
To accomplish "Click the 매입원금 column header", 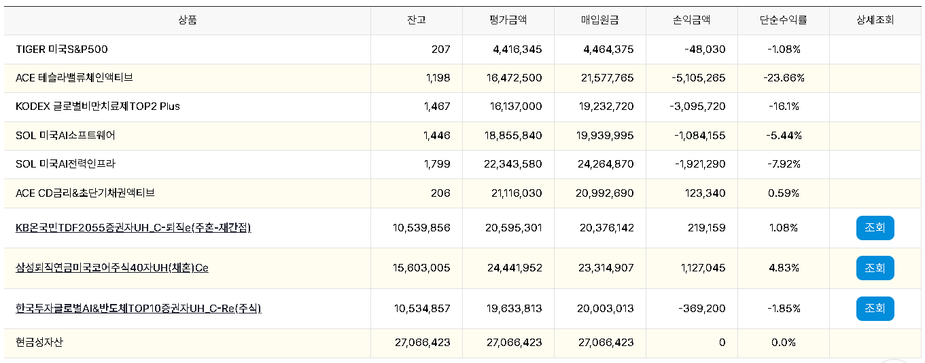I will coord(599,20).
